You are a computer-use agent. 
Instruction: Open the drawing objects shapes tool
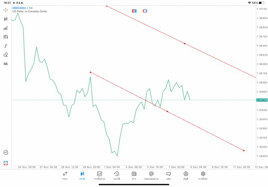[x=6, y=55]
